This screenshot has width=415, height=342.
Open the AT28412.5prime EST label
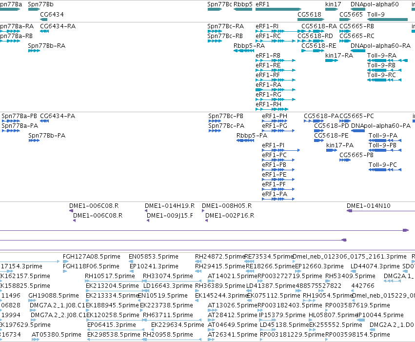pos(233,315)
